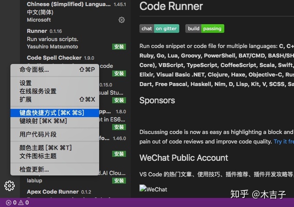Install the extension versioned 1.46.0
This screenshot has height=207, width=294.
point(119,154)
